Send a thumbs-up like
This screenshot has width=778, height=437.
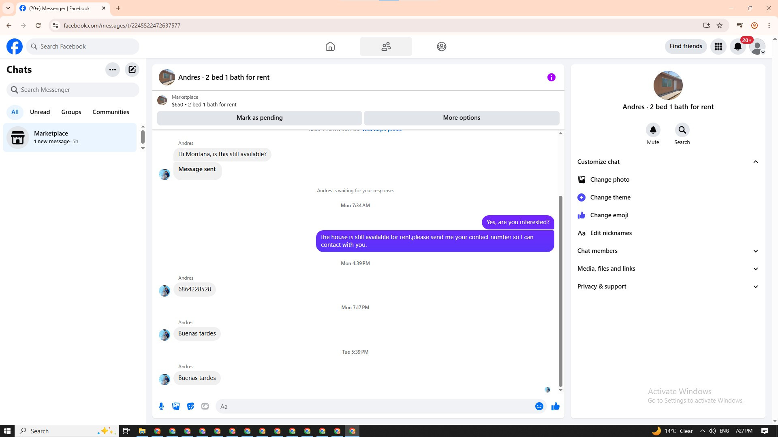coord(555,406)
